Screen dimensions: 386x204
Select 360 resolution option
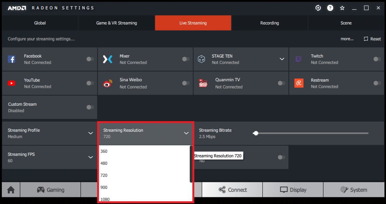coord(144,151)
